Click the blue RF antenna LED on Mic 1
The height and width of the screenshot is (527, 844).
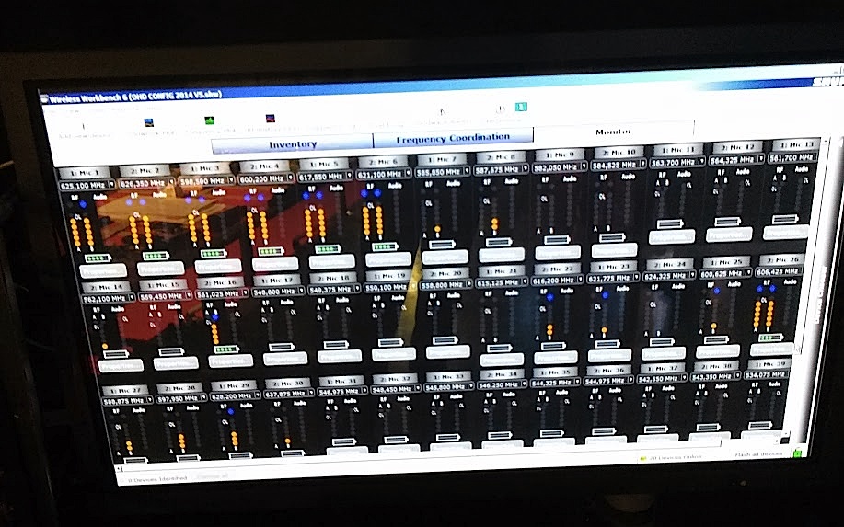click(83, 204)
